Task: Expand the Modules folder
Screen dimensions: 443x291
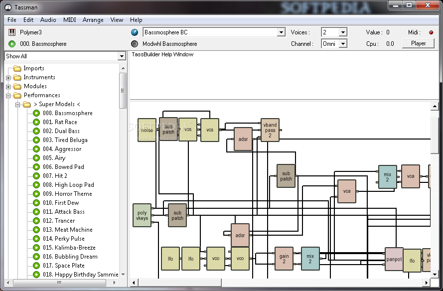Action: (8, 87)
